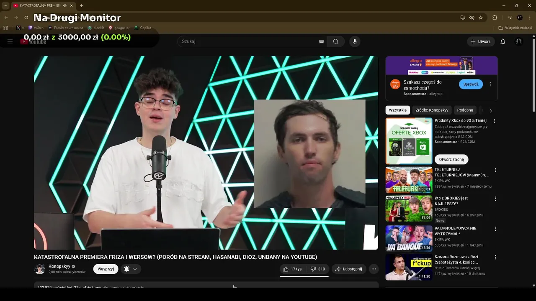
Task: Open the YouTube account avatar menu
Action: coord(518,41)
